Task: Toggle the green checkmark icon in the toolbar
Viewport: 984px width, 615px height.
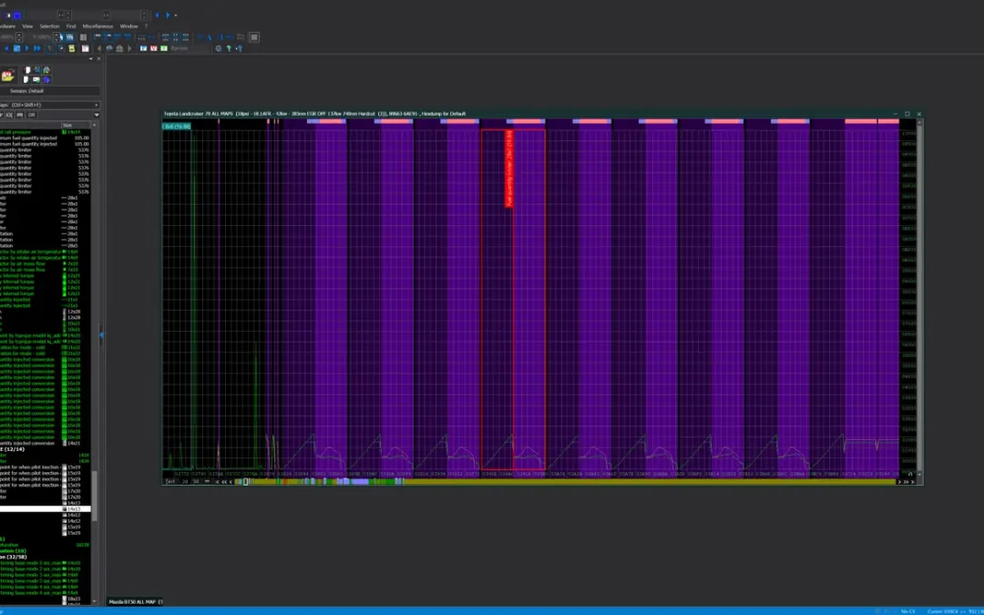Action: [x=163, y=48]
